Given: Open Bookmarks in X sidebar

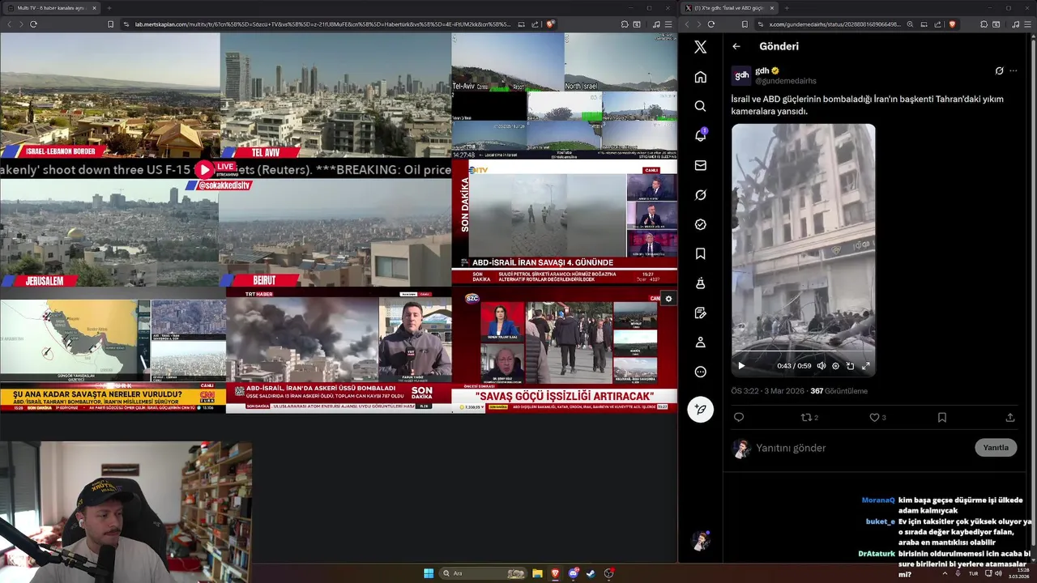Looking at the screenshot, I should coord(701,253).
